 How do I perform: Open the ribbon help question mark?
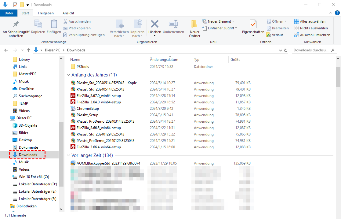(337, 13)
